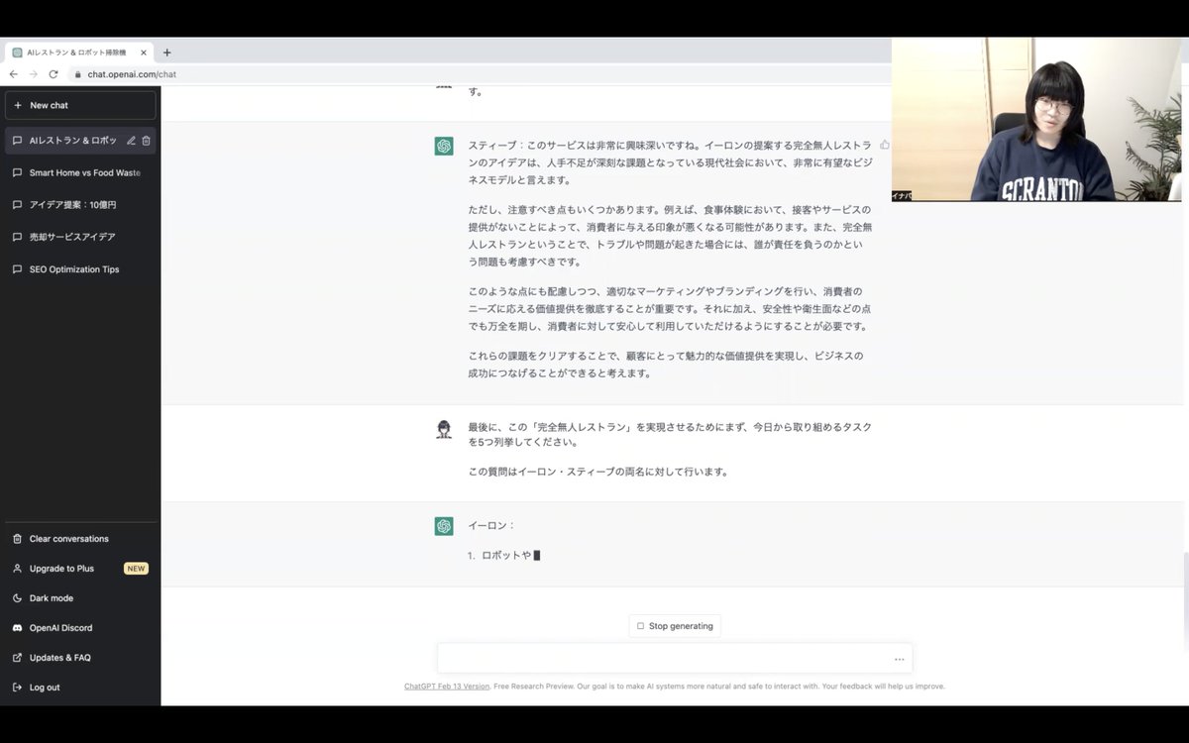Image resolution: width=1189 pixels, height=743 pixels.
Task: Click the moon icon for Dark mode
Action: [x=18, y=598]
